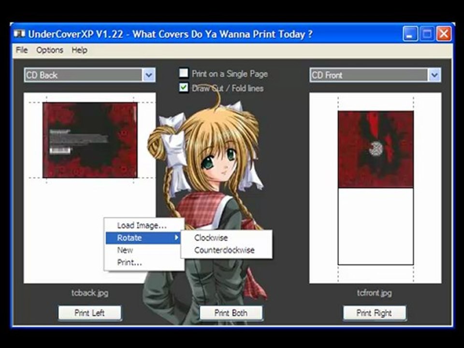
Task: Open the Options menu
Action: coord(50,50)
